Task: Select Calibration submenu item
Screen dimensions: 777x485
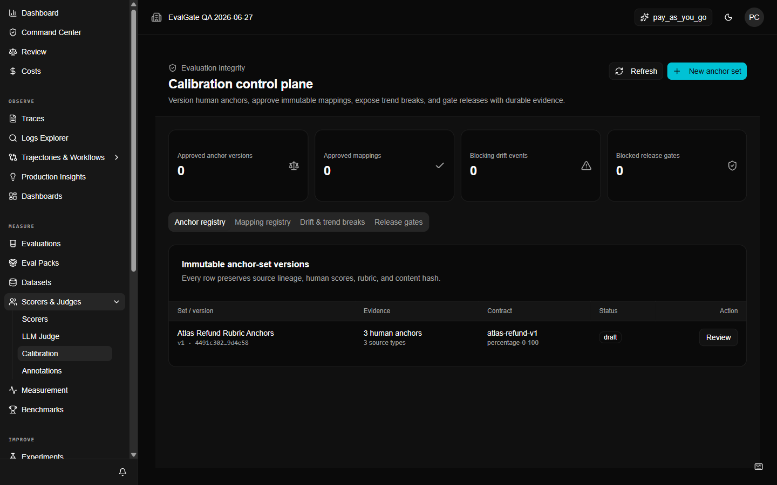Action: coord(65,354)
